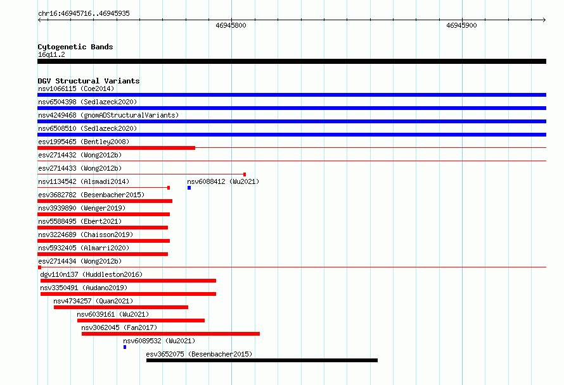
Task: Select the red end marker of nsv1134542
Action: [x=169, y=188]
